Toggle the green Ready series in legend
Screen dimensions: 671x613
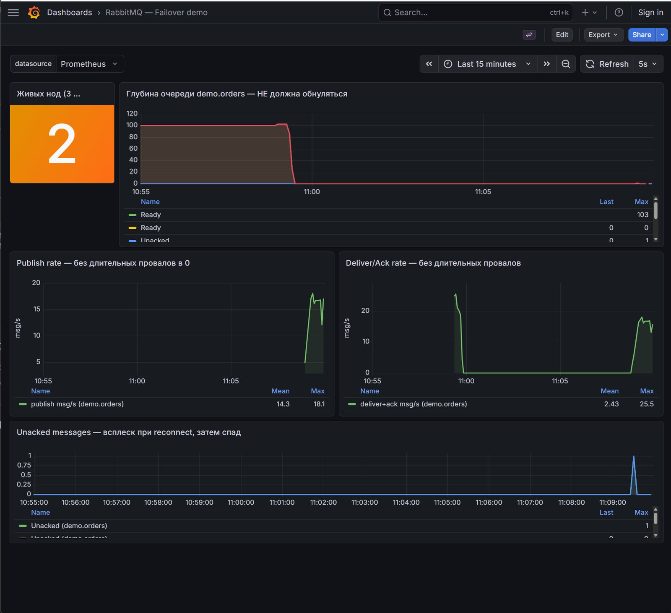click(x=151, y=215)
